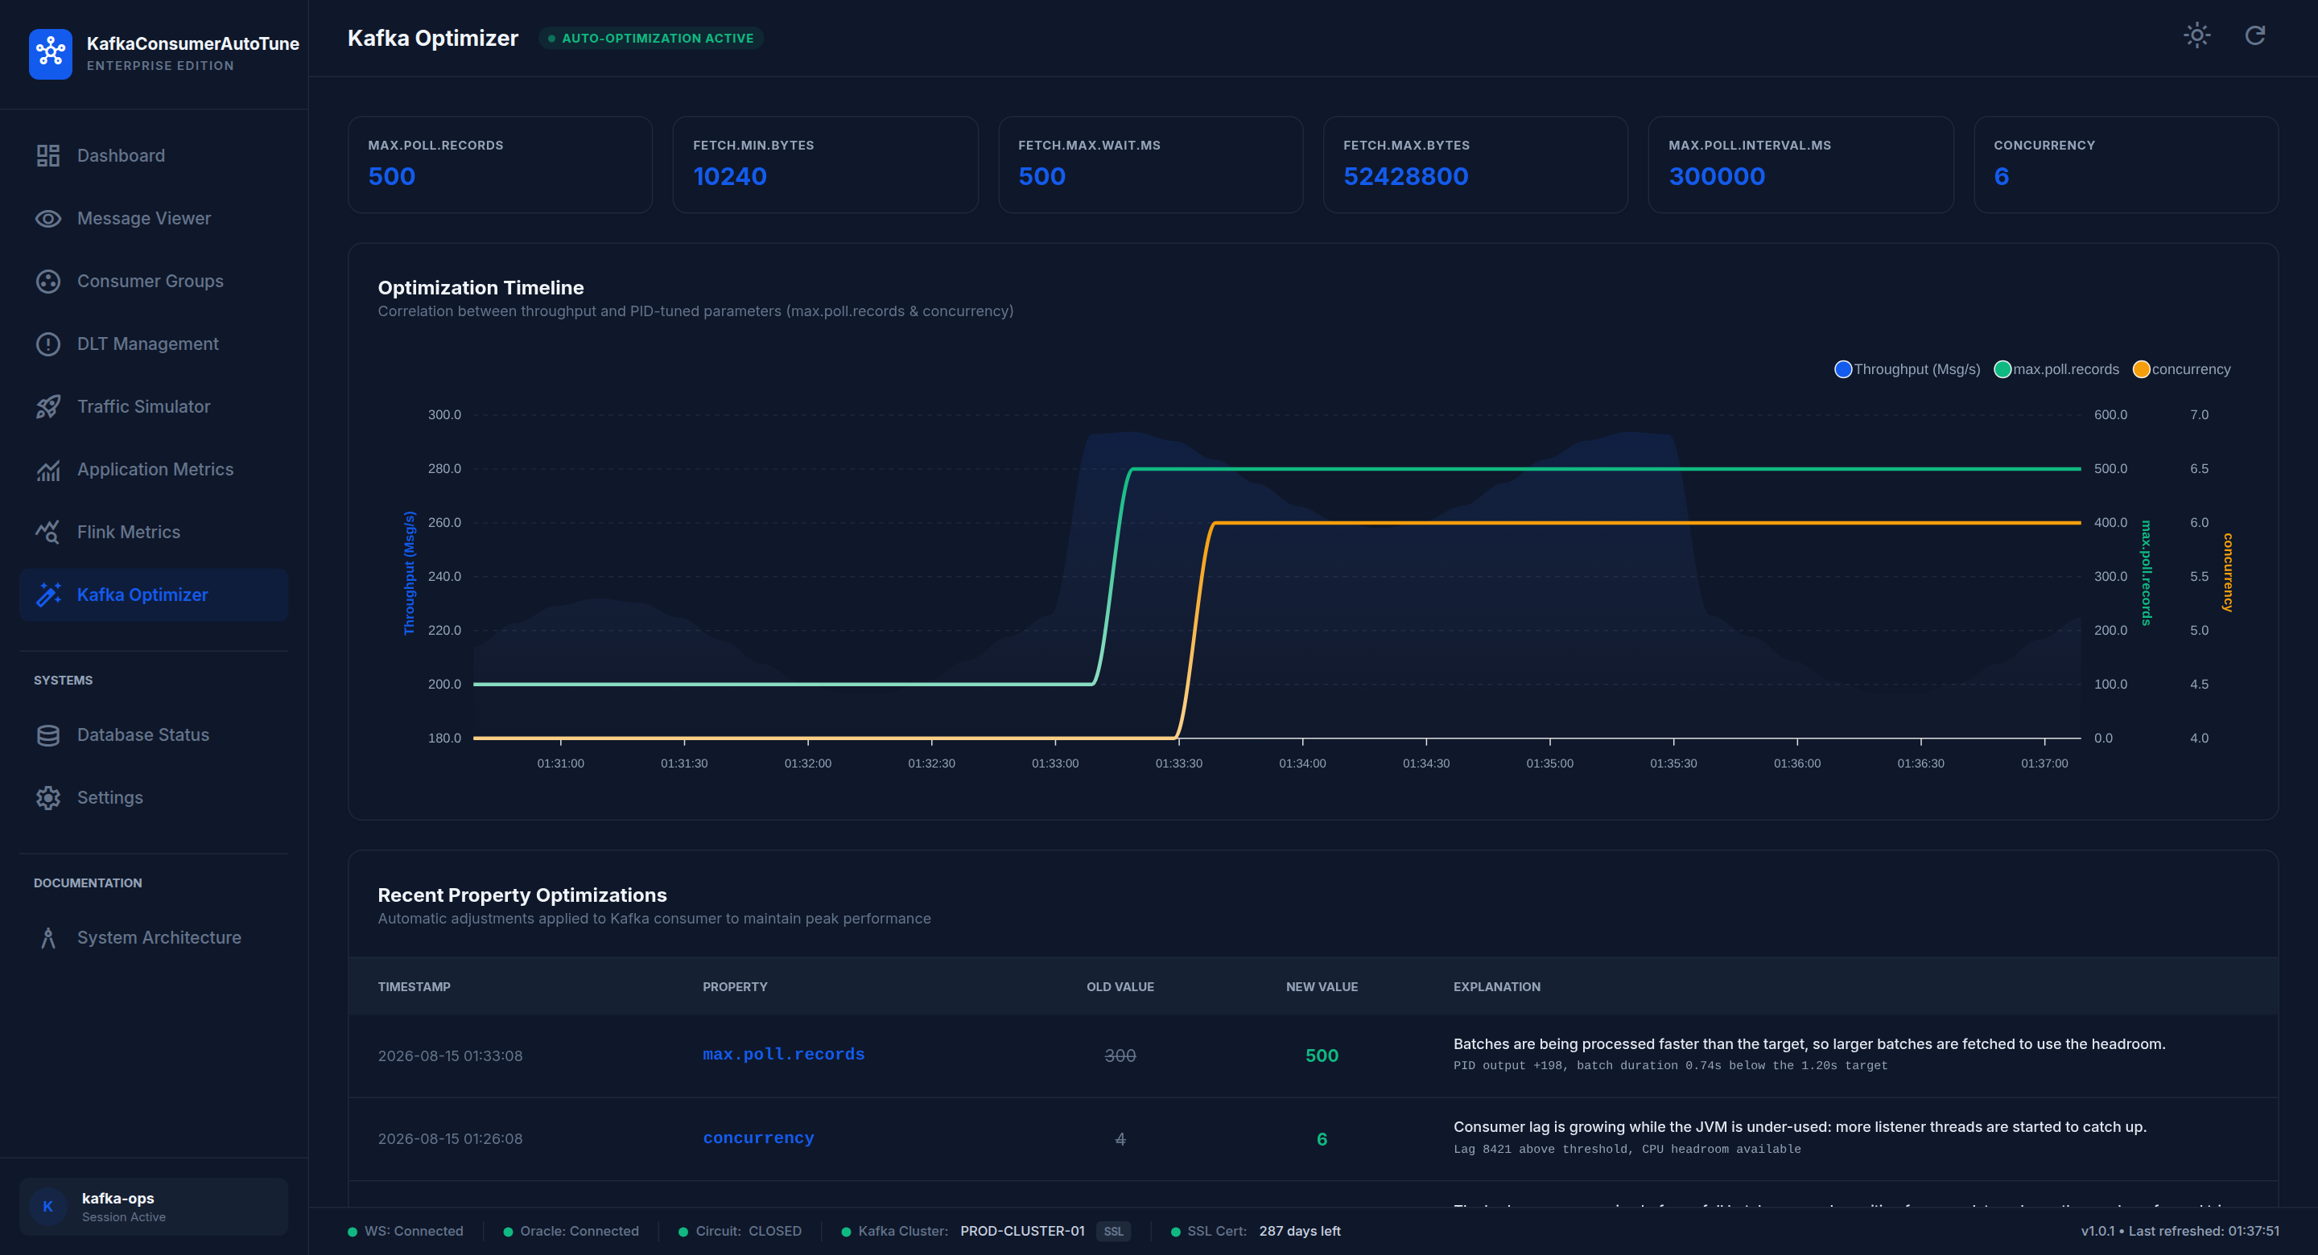Click timestamp 2026-08-15 01:33:08

point(450,1056)
